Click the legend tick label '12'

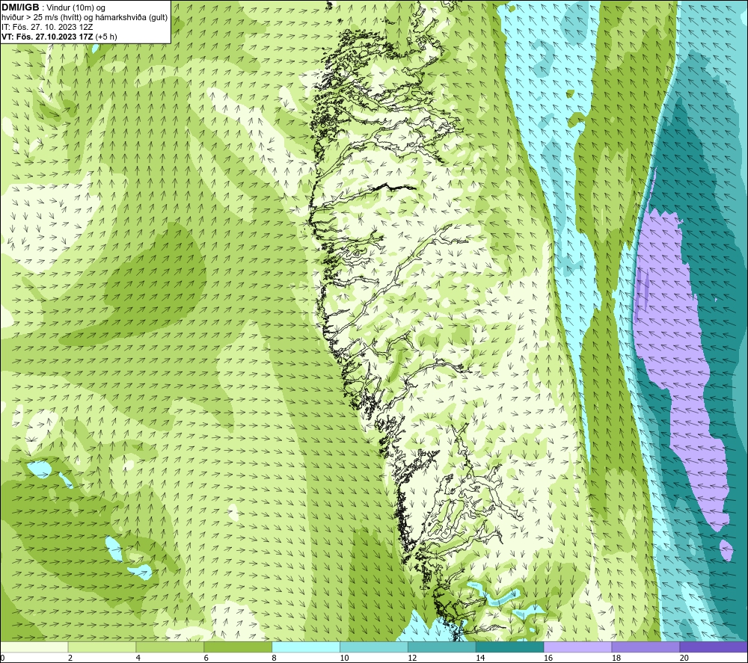point(412,659)
